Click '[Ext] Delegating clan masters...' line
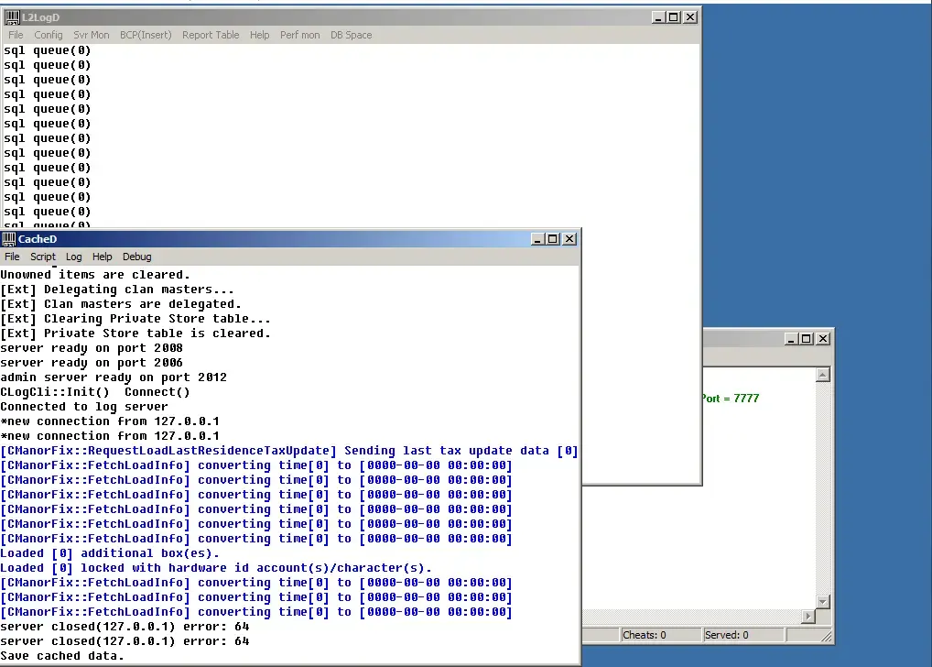The height and width of the screenshot is (667, 932). point(117,290)
